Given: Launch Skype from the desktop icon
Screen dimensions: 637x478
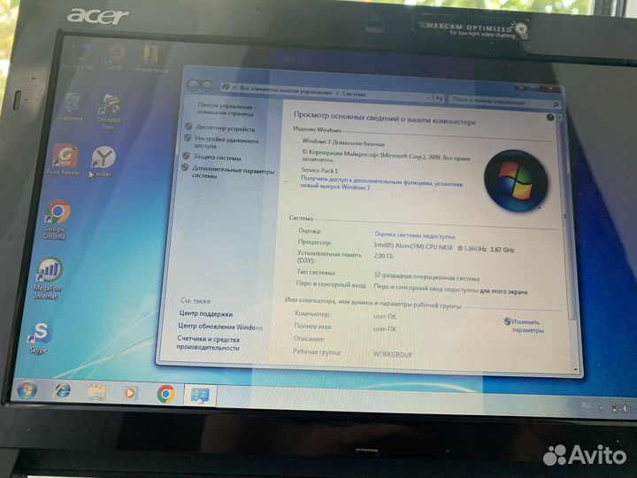Looking at the screenshot, I should [x=39, y=338].
